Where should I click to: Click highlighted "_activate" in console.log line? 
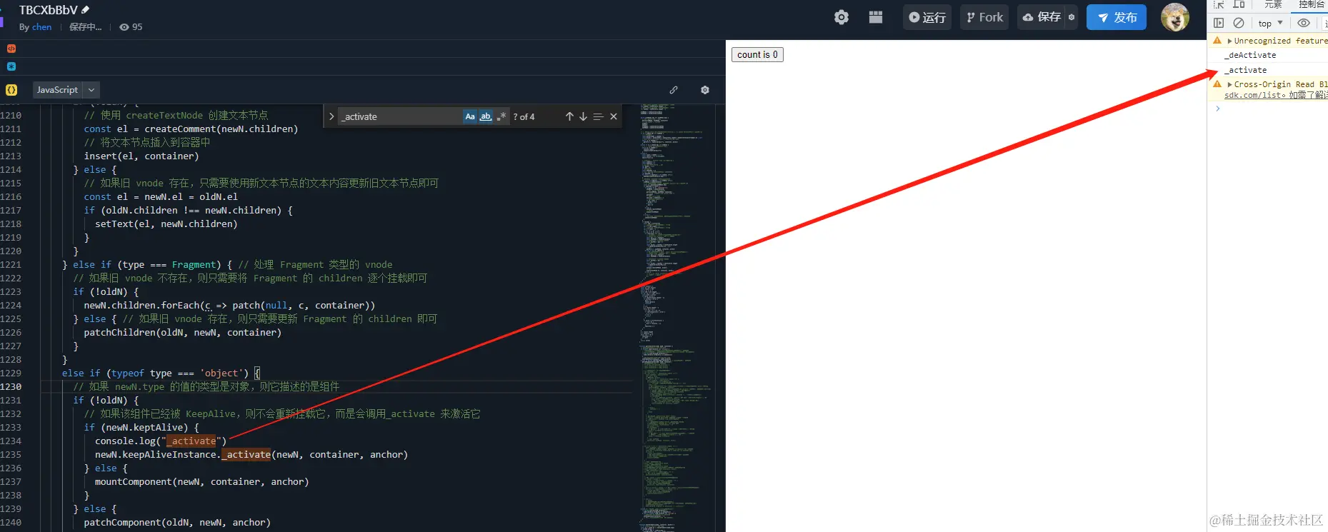[x=191, y=441]
